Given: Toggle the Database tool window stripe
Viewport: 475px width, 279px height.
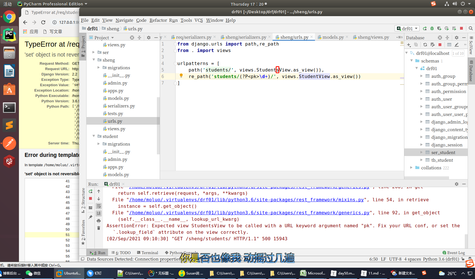Looking at the screenshot, I should point(471,71).
